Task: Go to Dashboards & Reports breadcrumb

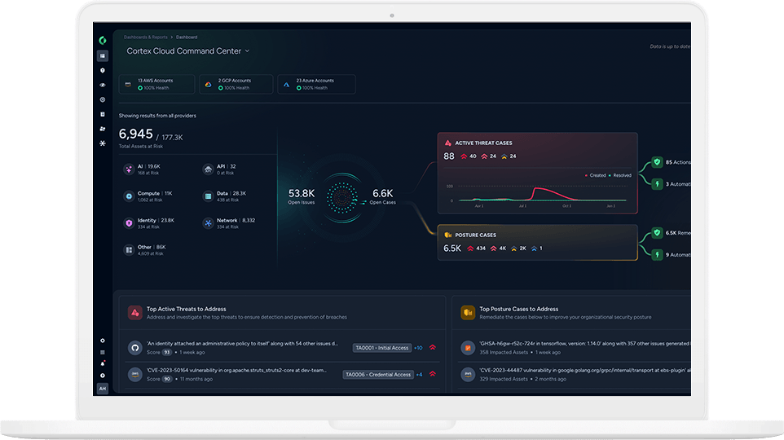Action: click(146, 37)
